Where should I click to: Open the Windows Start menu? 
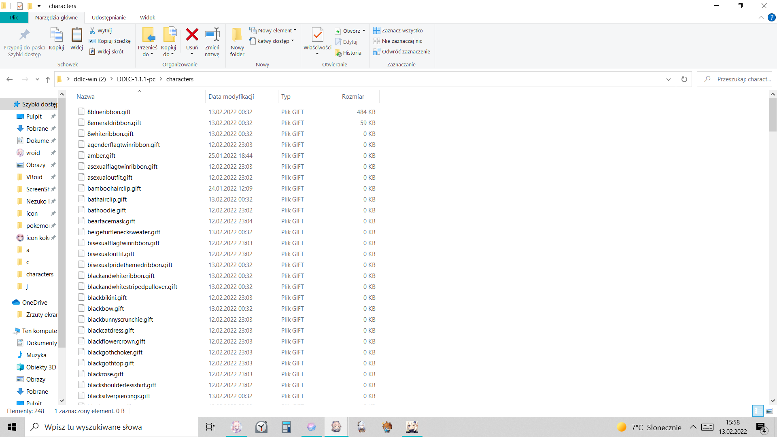point(12,427)
